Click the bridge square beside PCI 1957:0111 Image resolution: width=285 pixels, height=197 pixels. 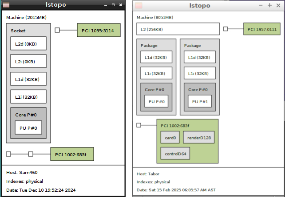(226, 29)
